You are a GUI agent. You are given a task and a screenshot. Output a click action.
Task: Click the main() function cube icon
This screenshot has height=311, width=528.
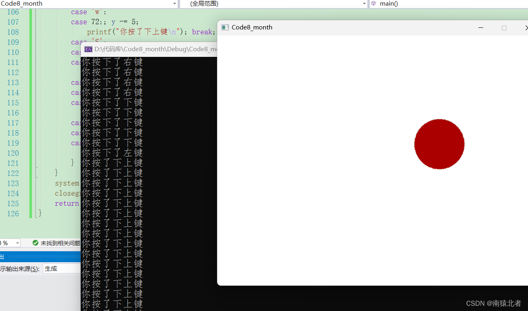point(373,4)
